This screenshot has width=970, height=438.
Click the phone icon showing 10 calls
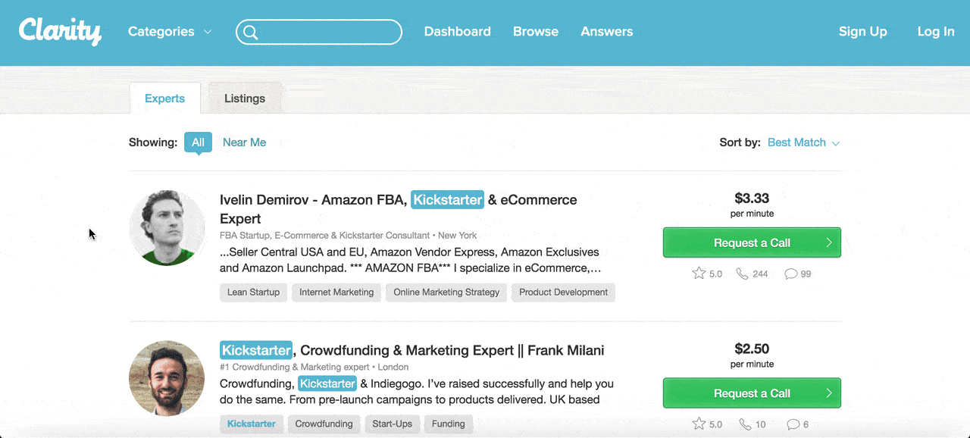(x=745, y=424)
